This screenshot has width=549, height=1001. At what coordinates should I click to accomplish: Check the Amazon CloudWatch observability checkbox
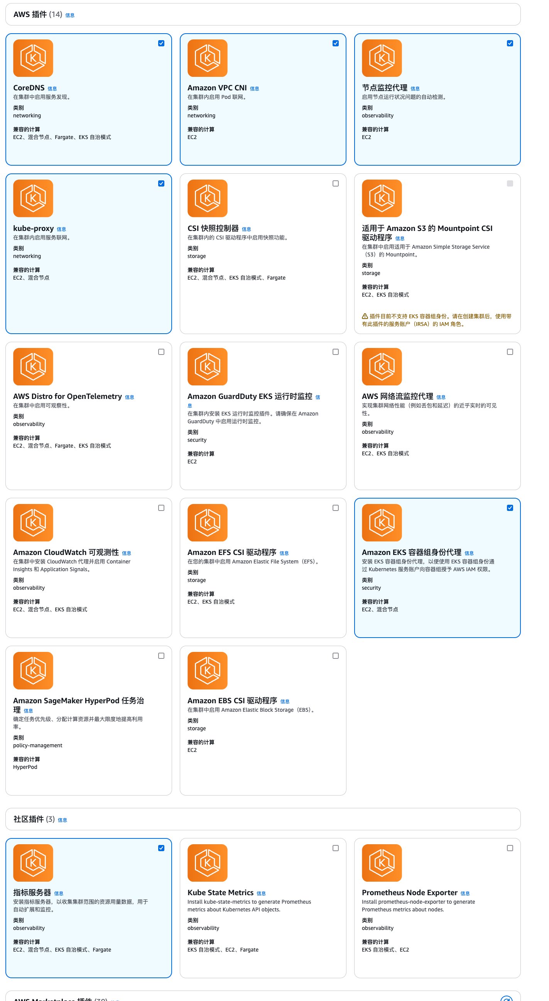[x=161, y=507]
